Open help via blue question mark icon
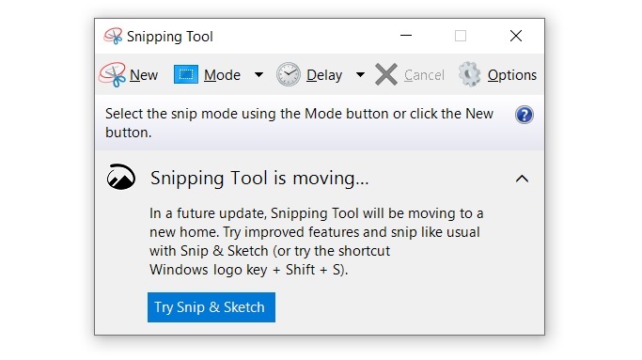 [525, 115]
